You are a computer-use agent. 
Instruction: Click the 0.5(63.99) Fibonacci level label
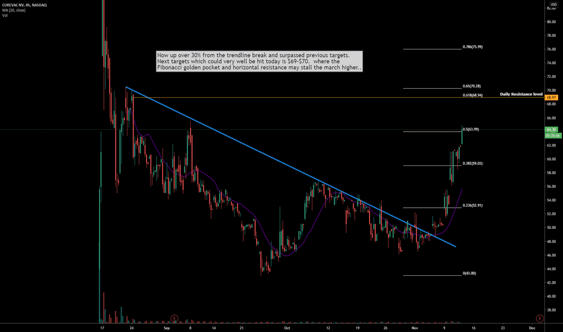pos(471,129)
